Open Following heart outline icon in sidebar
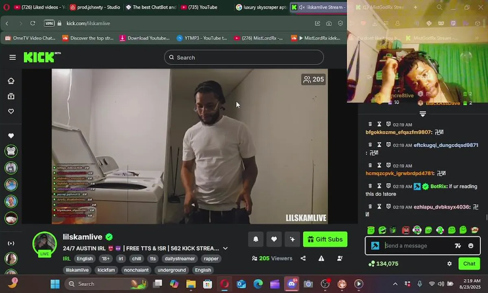This screenshot has width=488, height=293. [x=11, y=112]
